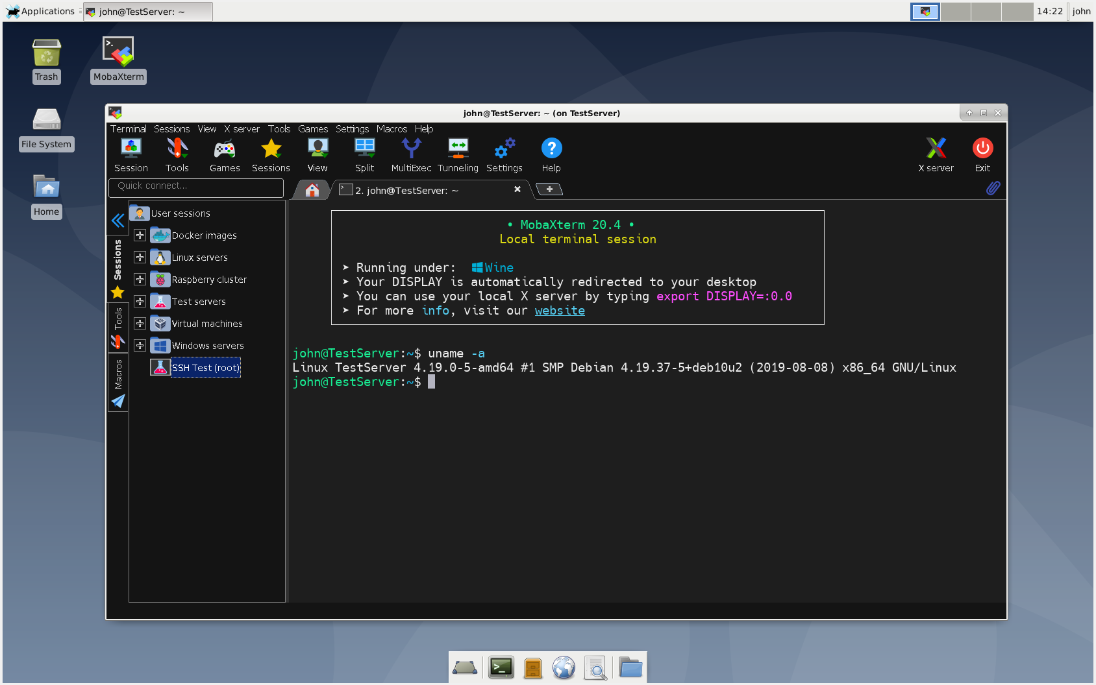Open the X server menu
Viewport: 1096px width, 685px height.
coord(242,129)
